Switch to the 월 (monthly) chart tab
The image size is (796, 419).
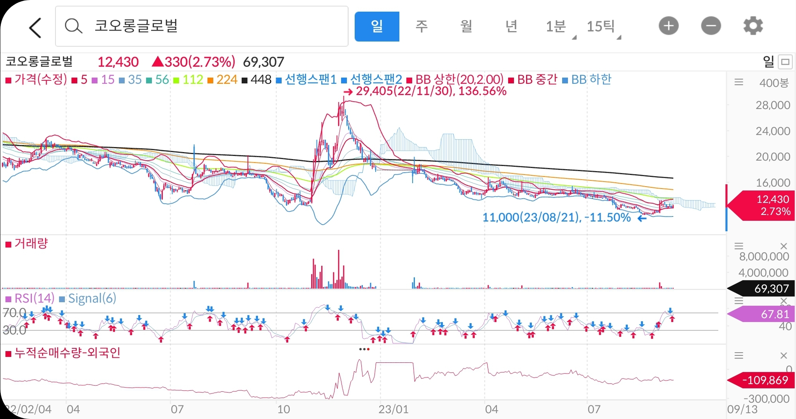coord(466,26)
